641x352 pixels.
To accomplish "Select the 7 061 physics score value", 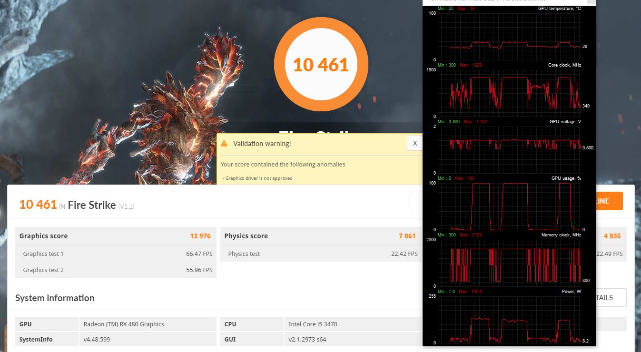I will [x=407, y=236].
